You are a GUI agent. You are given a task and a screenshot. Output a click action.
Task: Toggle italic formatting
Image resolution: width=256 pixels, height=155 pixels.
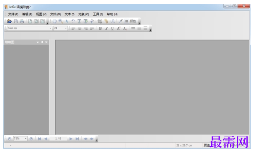point(107,28)
